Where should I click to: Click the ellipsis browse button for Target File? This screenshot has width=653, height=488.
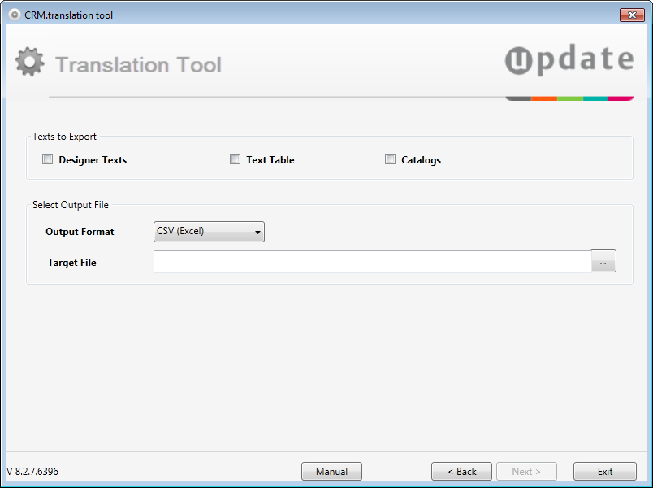[x=603, y=261]
